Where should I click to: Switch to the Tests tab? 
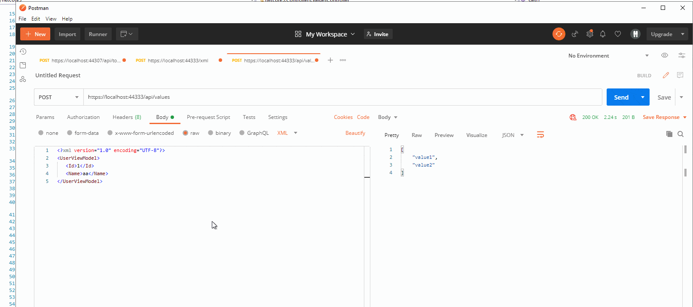click(x=249, y=117)
